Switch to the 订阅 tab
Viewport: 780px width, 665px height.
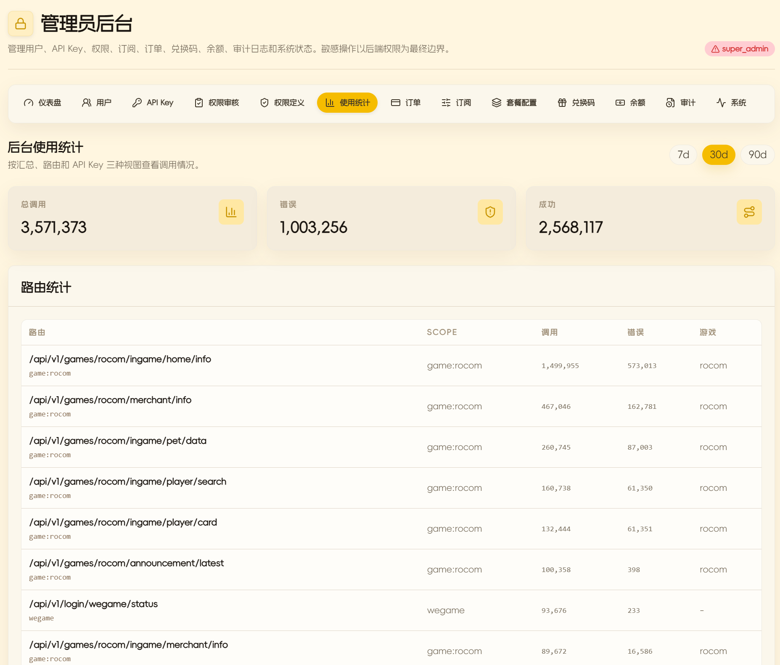[456, 103]
